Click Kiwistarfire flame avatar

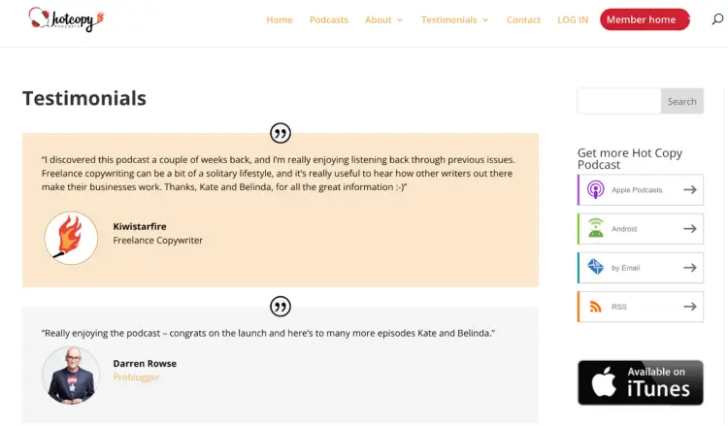pos(71,238)
